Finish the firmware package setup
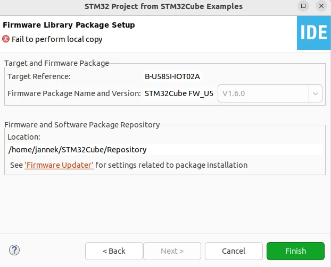Screen dimensions: 331x267 coord(295,251)
